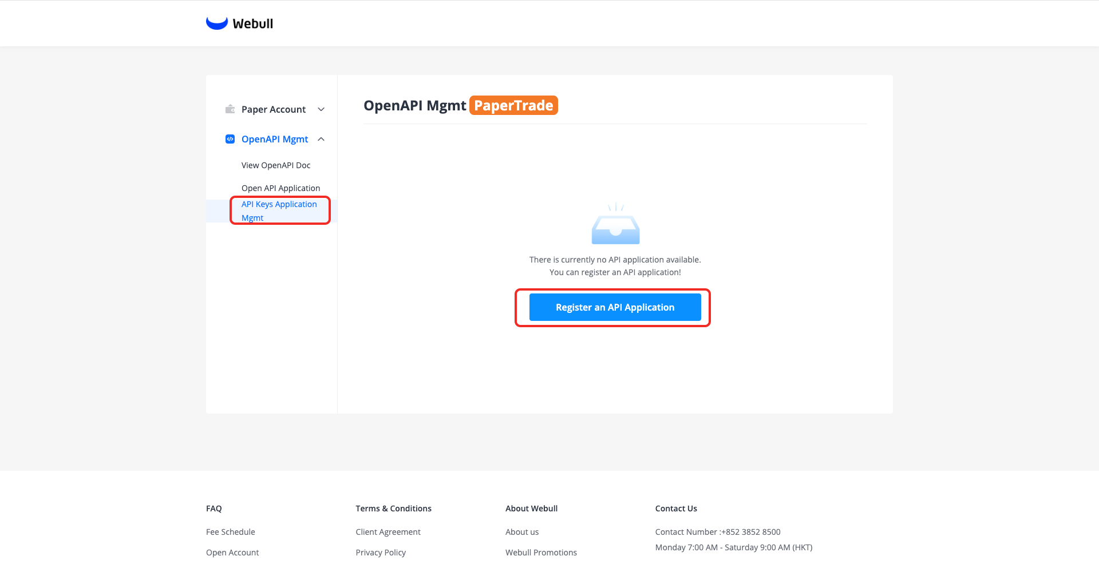The height and width of the screenshot is (568, 1099).
Task: Go to Open API Application
Action: [x=280, y=188]
